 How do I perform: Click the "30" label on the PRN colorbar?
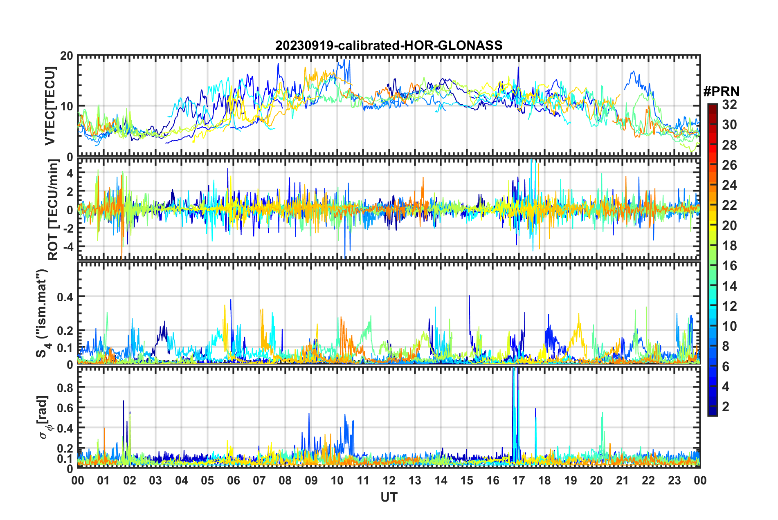pyautogui.click(x=729, y=125)
